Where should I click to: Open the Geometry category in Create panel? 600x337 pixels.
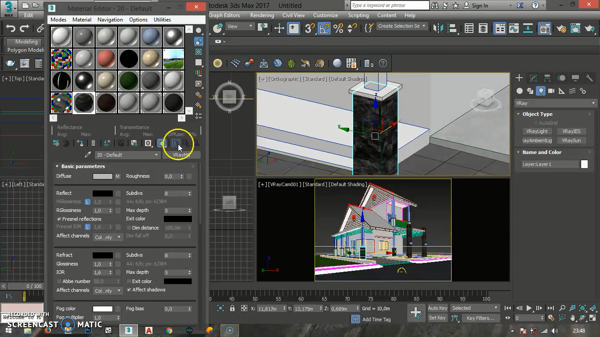[x=520, y=91]
